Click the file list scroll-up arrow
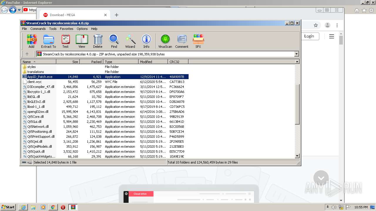The width and height of the screenshot is (376, 211). [297, 62]
